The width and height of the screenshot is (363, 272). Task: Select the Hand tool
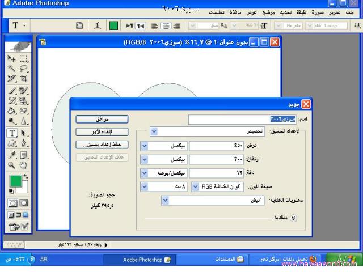24,165
